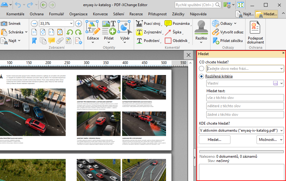Rotate view clockwise
Image resolution: width=286 pixels, height=181 pixels.
(x=78, y=32)
